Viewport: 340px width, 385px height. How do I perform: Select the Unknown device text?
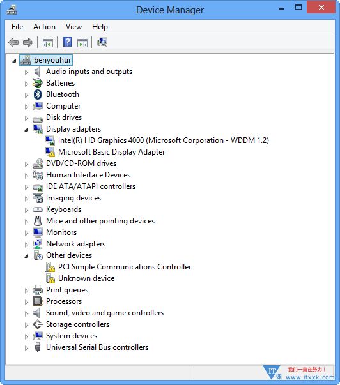point(86,278)
